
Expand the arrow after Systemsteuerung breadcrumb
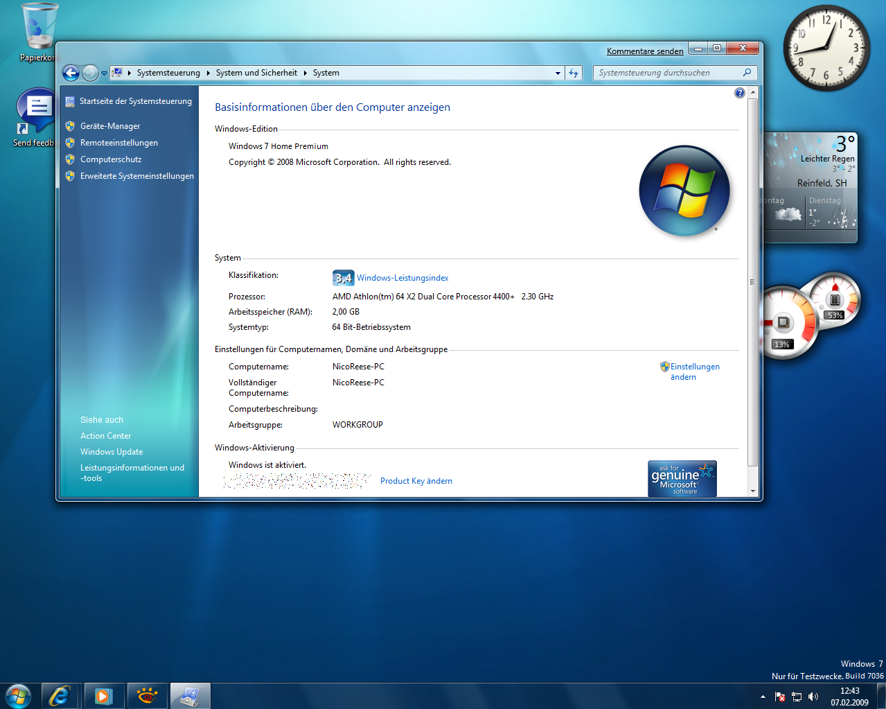pyautogui.click(x=208, y=73)
